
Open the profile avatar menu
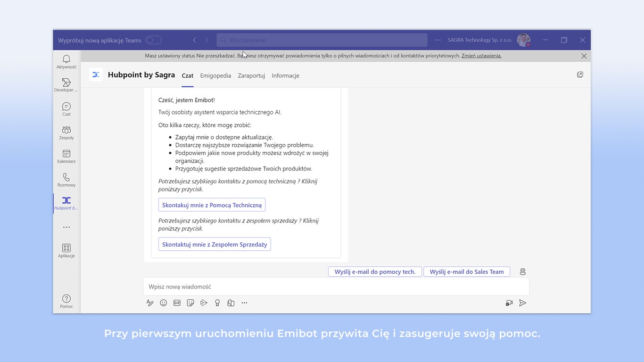click(523, 40)
